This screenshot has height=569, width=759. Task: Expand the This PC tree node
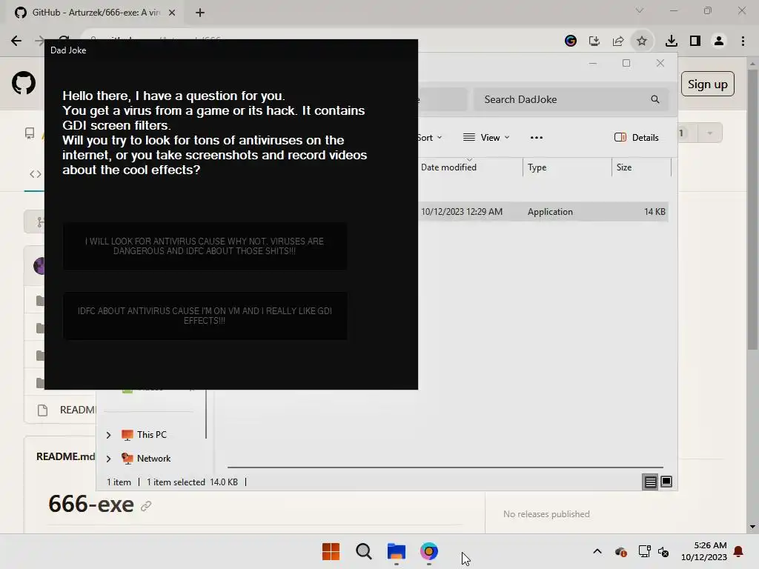pos(108,435)
